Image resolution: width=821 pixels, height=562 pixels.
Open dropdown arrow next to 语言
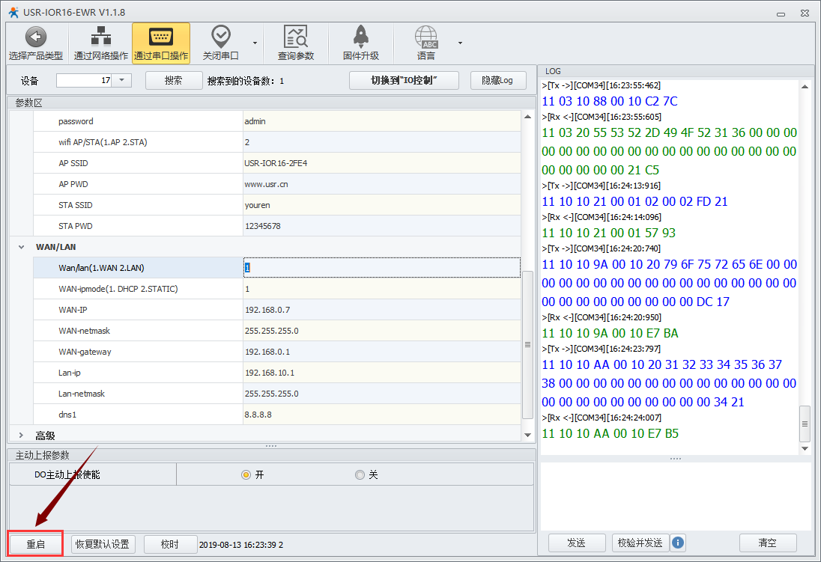(x=460, y=43)
